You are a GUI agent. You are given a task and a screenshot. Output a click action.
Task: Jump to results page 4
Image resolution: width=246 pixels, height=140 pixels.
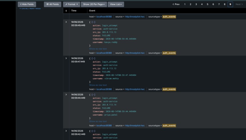click(x=202, y=4)
